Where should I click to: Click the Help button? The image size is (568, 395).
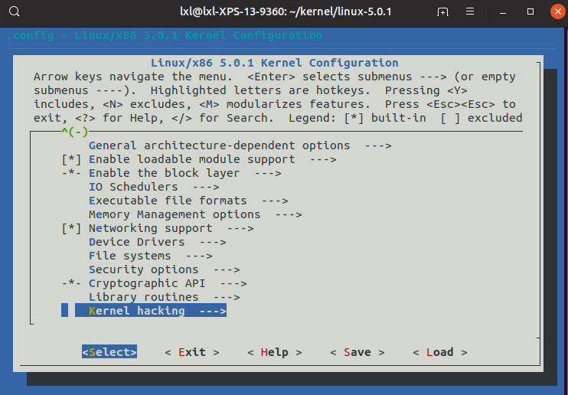pyautogui.click(x=274, y=352)
